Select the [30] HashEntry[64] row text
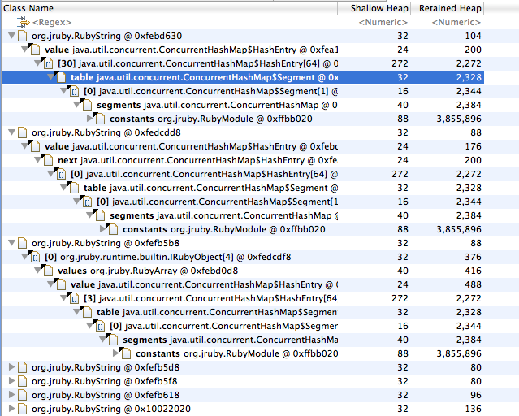 tap(197, 63)
